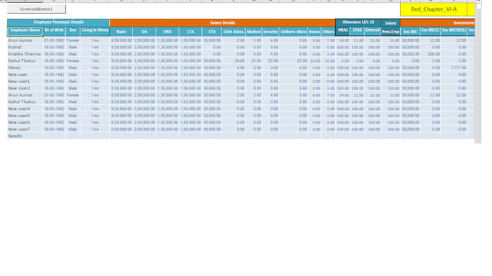This screenshot has height=276, width=492.
Task: Click the Needhi name cell
Action: (x=25, y=137)
